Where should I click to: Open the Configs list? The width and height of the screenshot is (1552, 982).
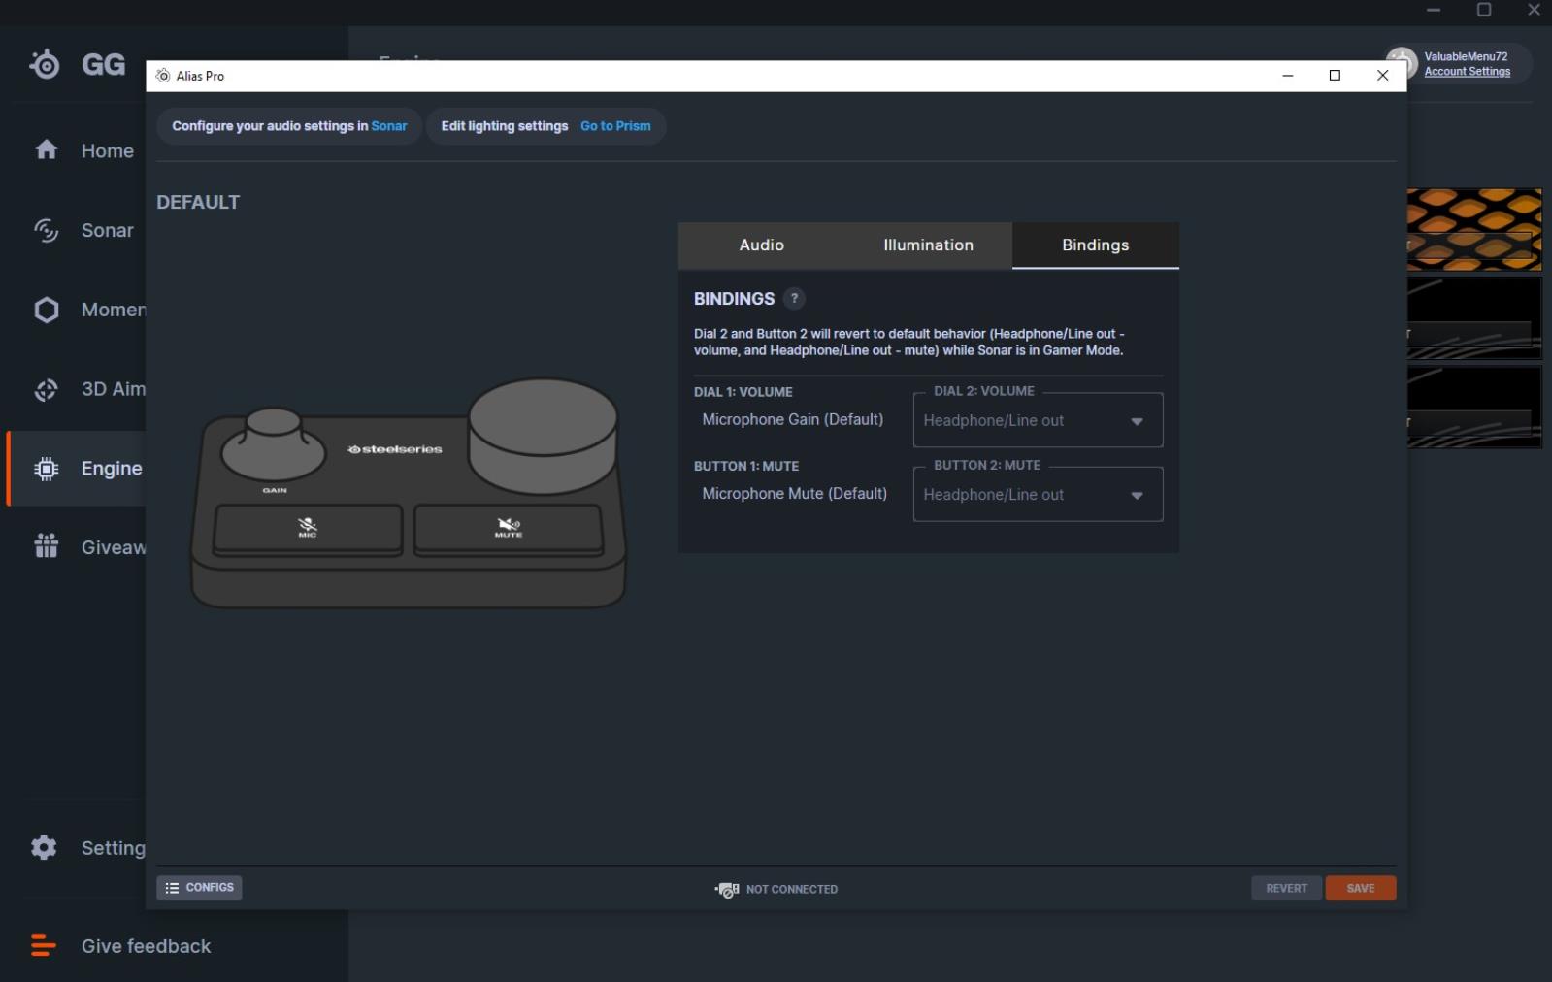pos(199,888)
